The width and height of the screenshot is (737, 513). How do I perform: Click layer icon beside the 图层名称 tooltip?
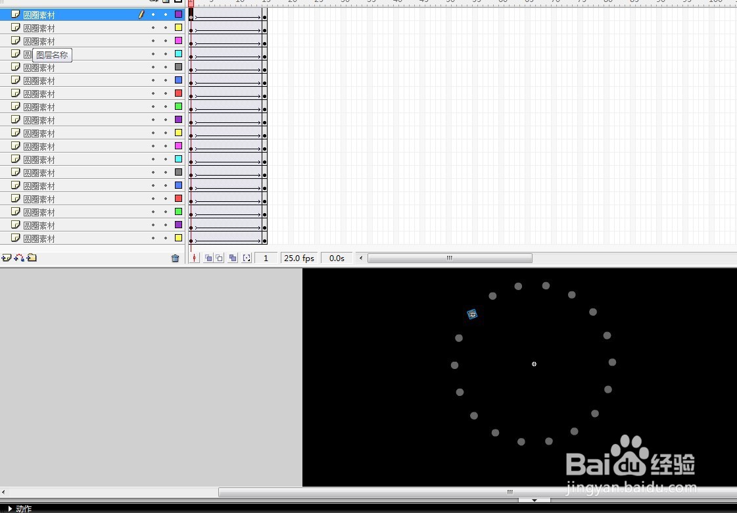pos(16,54)
